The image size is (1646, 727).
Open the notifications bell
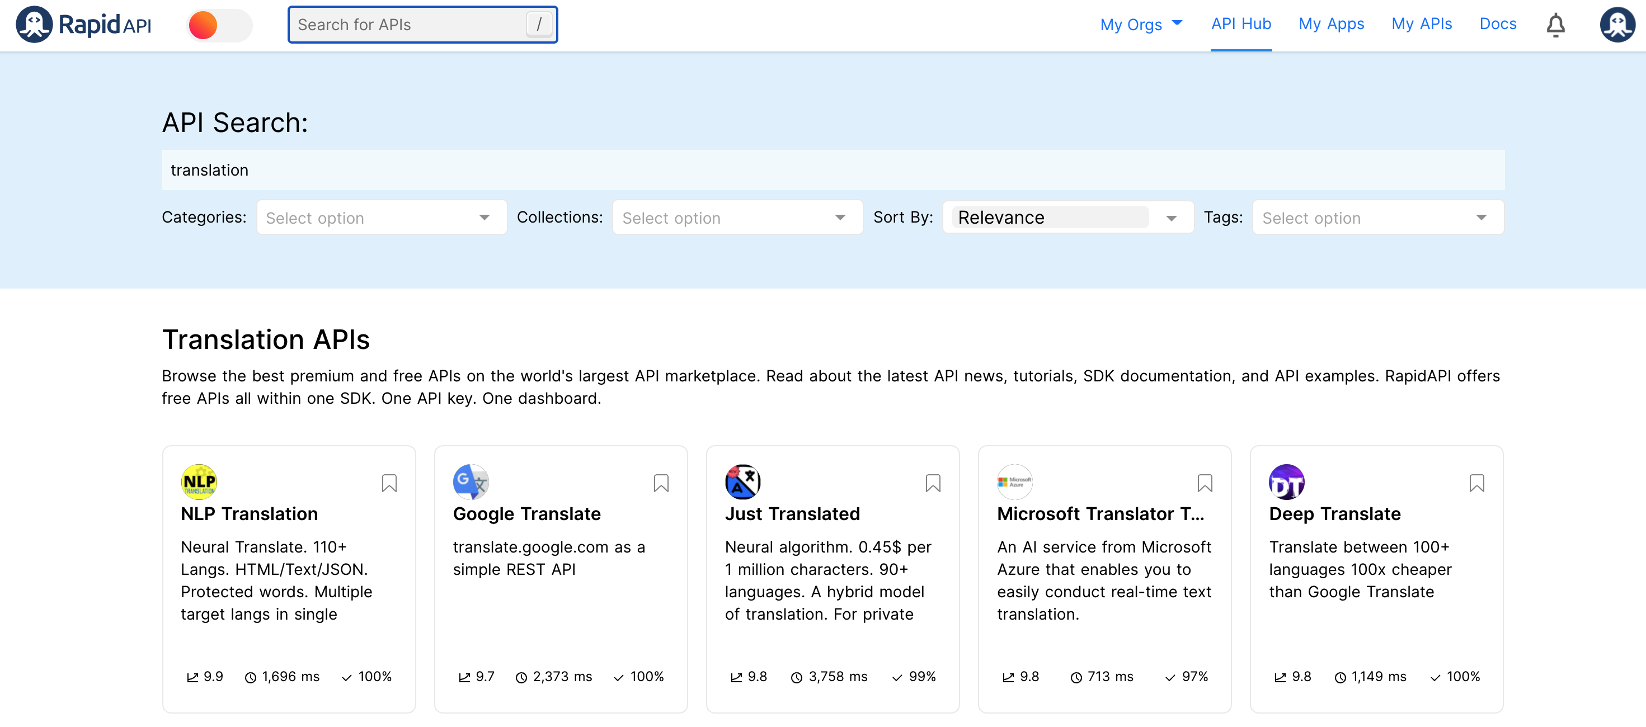click(1555, 25)
